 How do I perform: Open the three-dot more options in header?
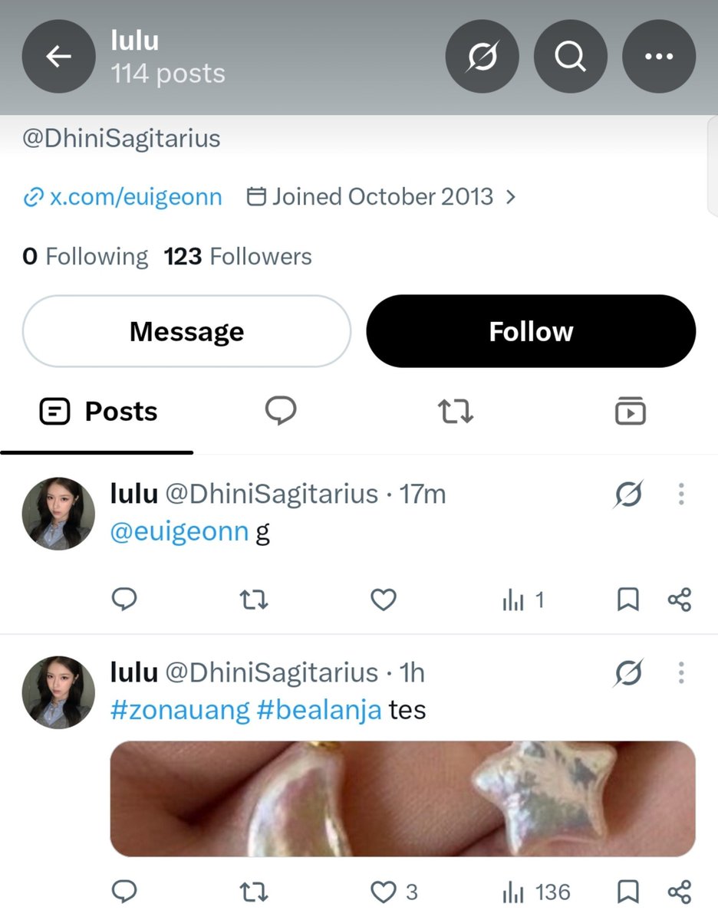[658, 57]
